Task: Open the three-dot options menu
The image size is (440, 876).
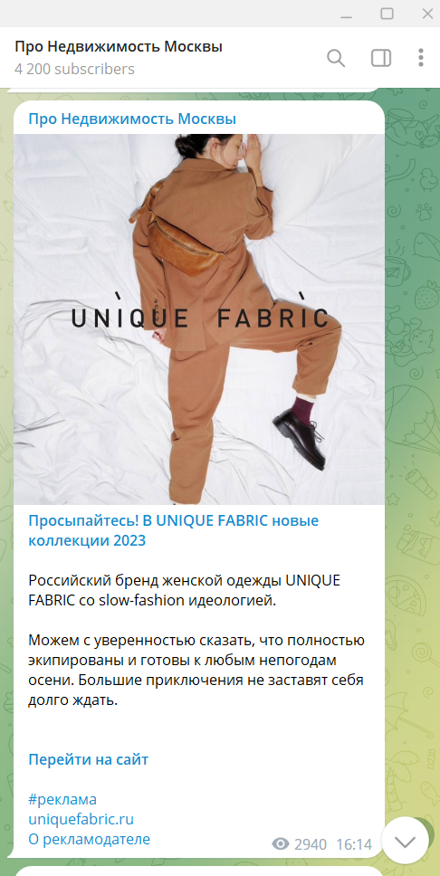Action: [420, 58]
